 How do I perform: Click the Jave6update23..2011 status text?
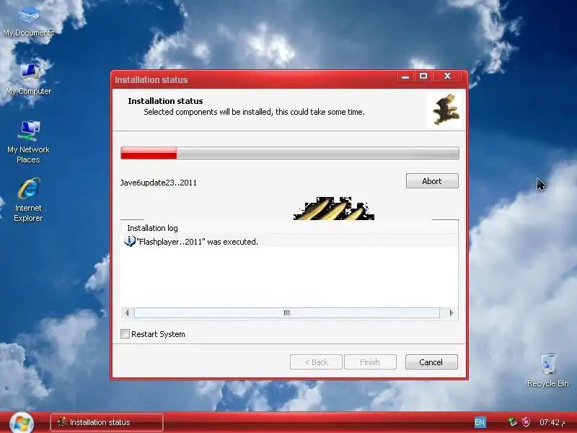pyautogui.click(x=159, y=183)
